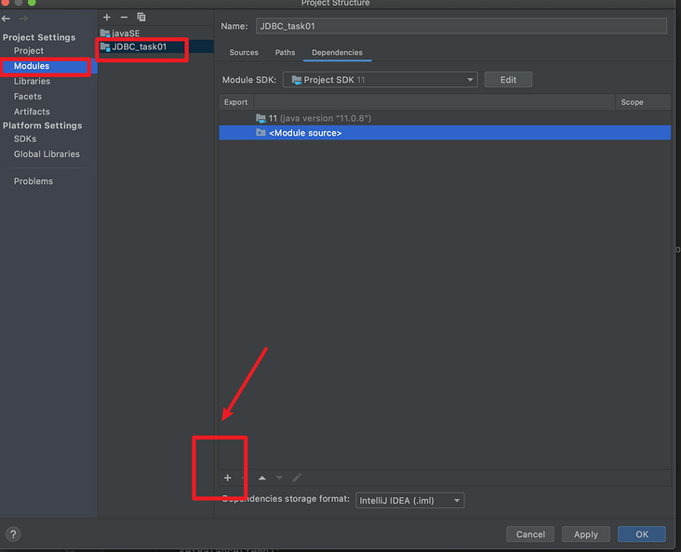Image resolution: width=681 pixels, height=552 pixels.
Task: Open the Facets section
Action: (x=27, y=97)
